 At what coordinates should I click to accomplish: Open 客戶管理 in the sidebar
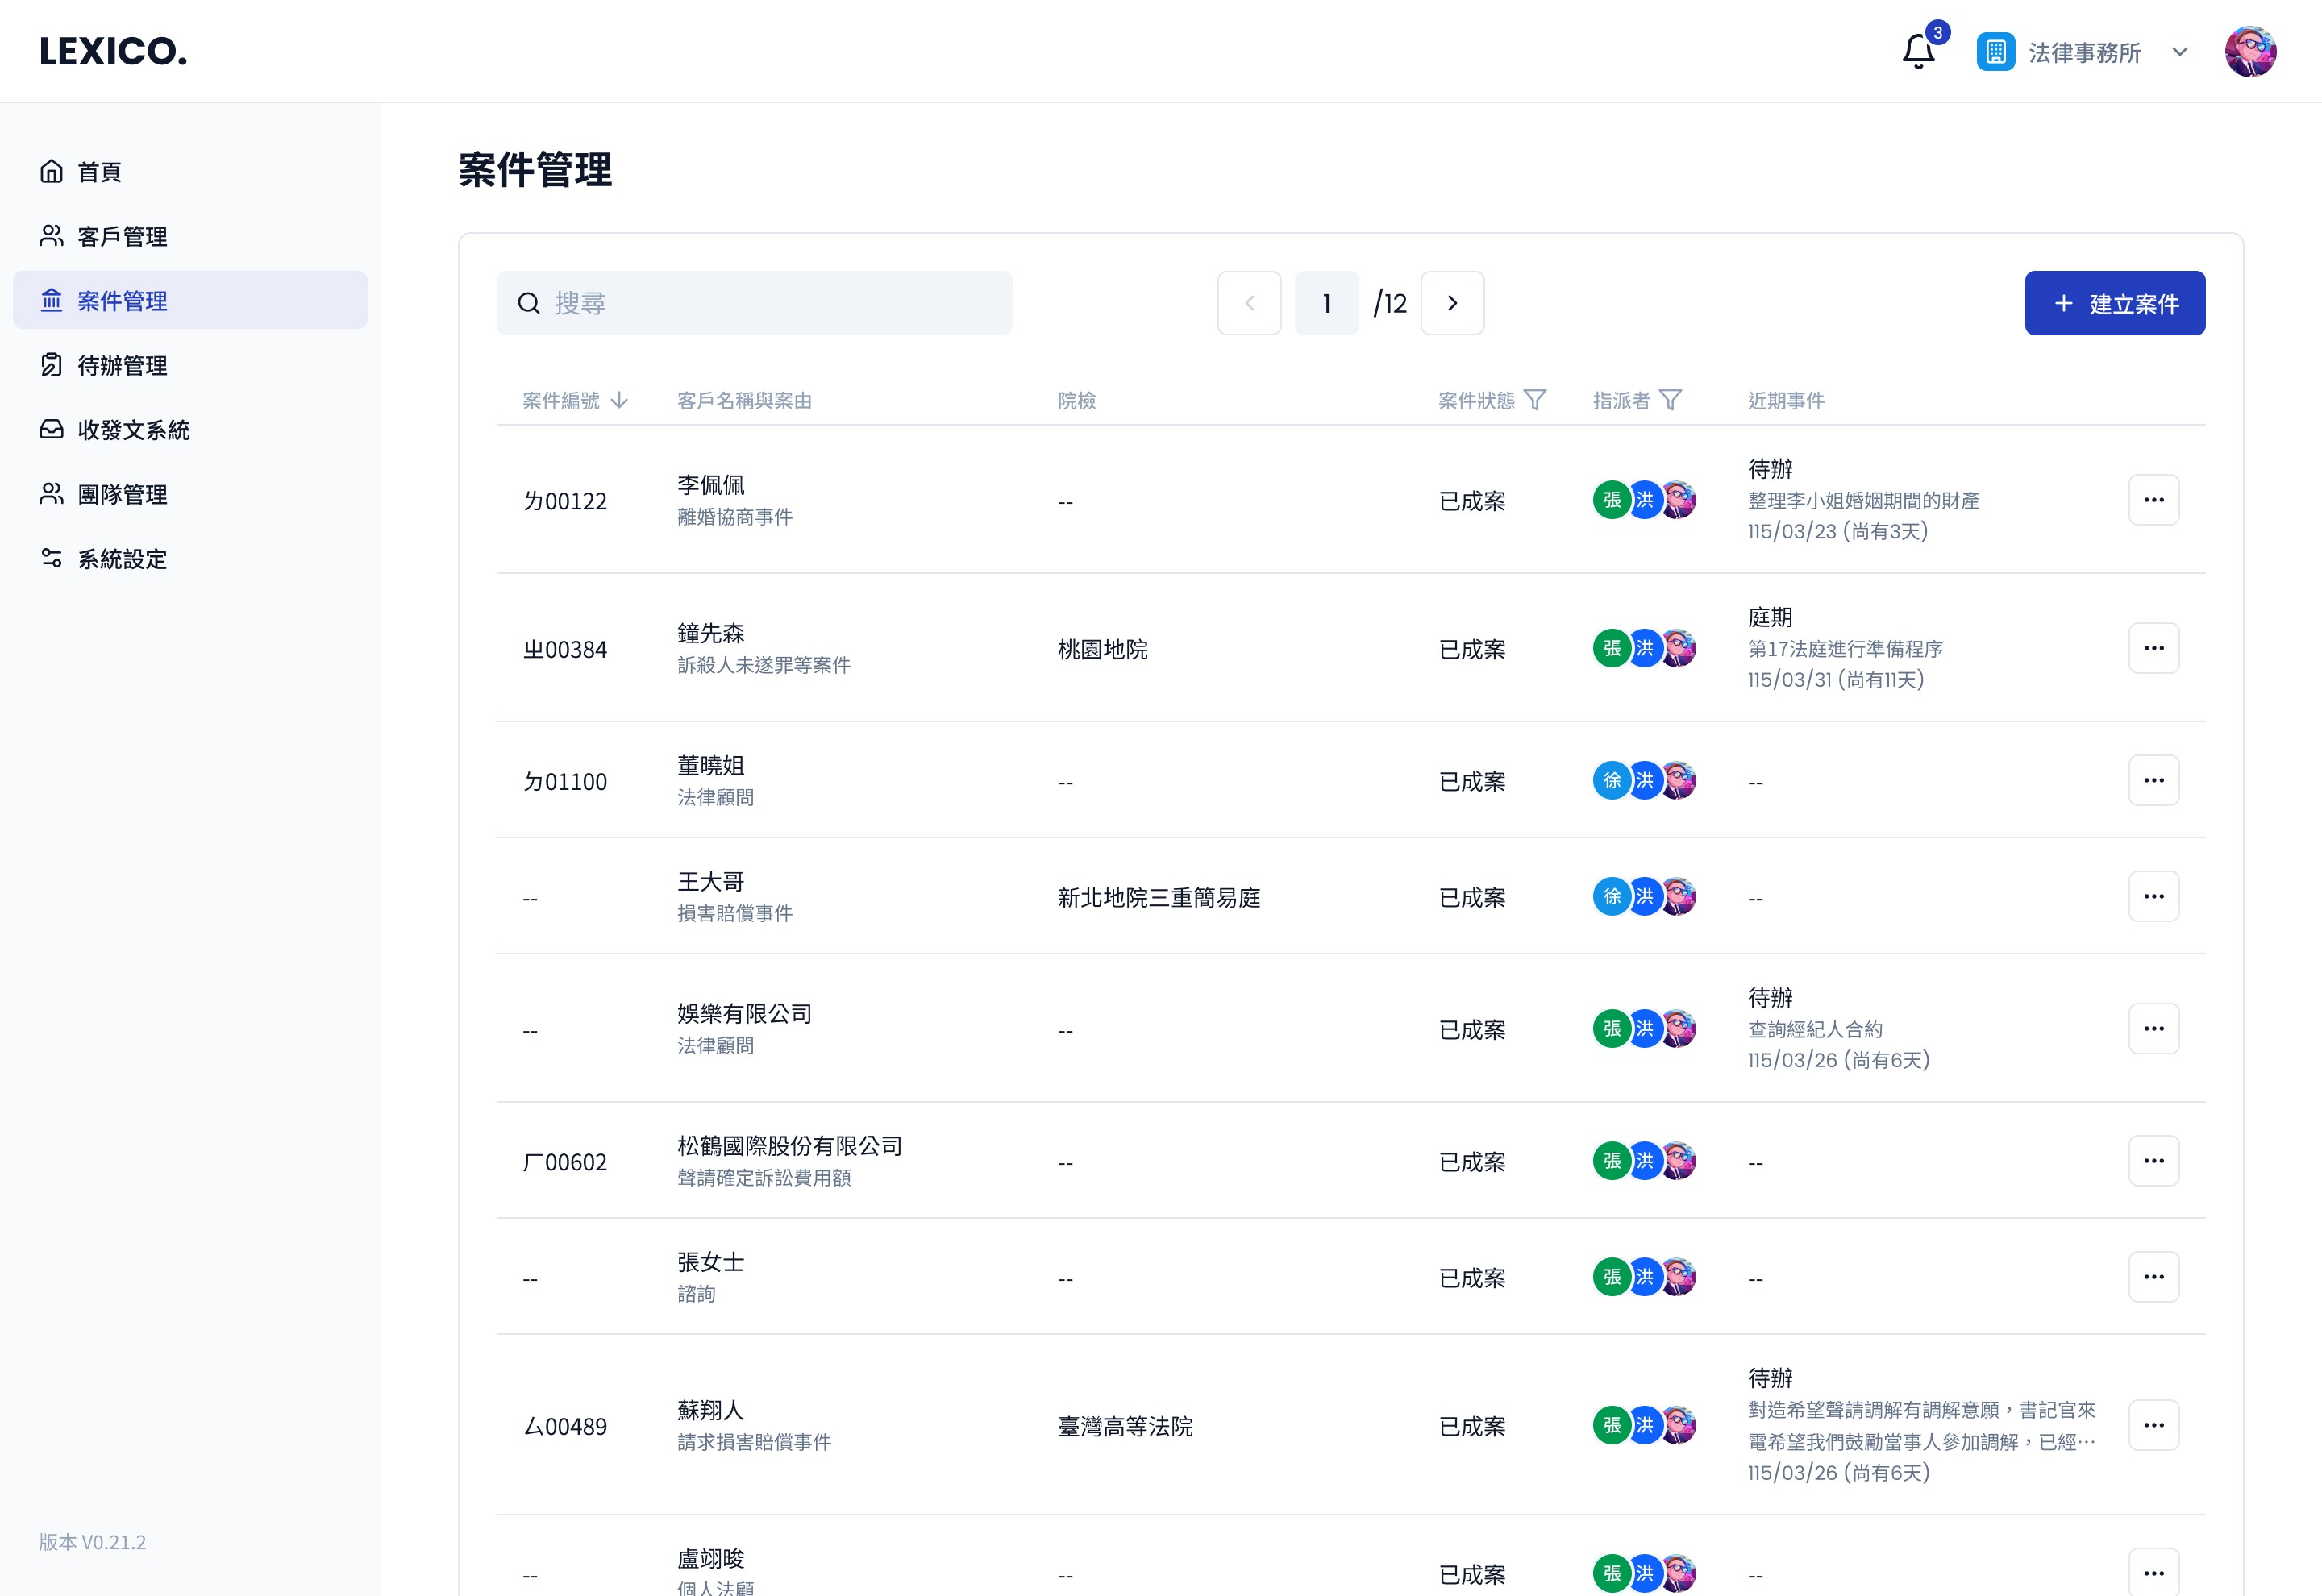click(122, 236)
